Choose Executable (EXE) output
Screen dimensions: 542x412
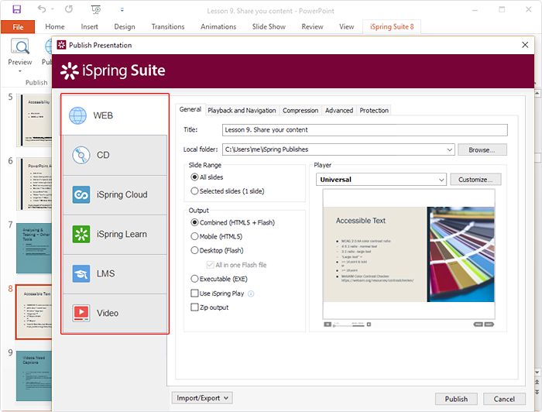(x=194, y=279)
